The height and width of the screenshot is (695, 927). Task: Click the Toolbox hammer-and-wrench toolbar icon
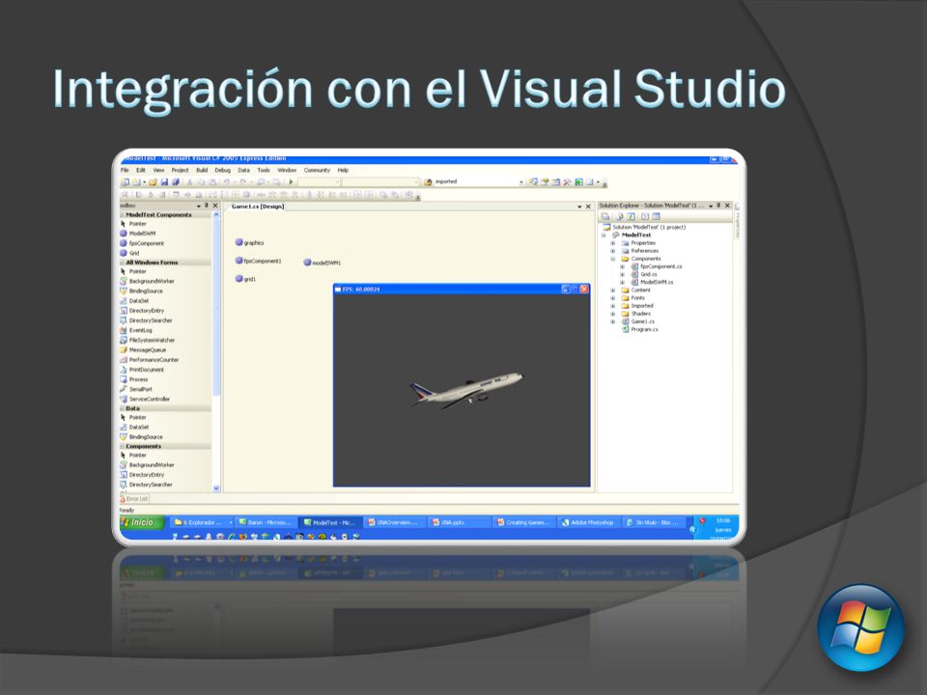click(x=568, y=182)
